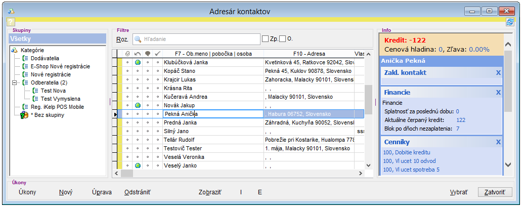Image resolution: width=523 pixels, height=209 pixels.
Task: Toggle the Zp. checkbox
Action: (265, 38)
